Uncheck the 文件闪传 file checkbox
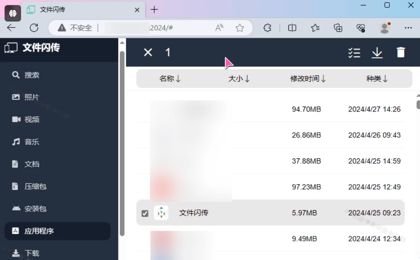Image resolution: width=420 pixels, height=260 pixels. click(x=145, y=213)
